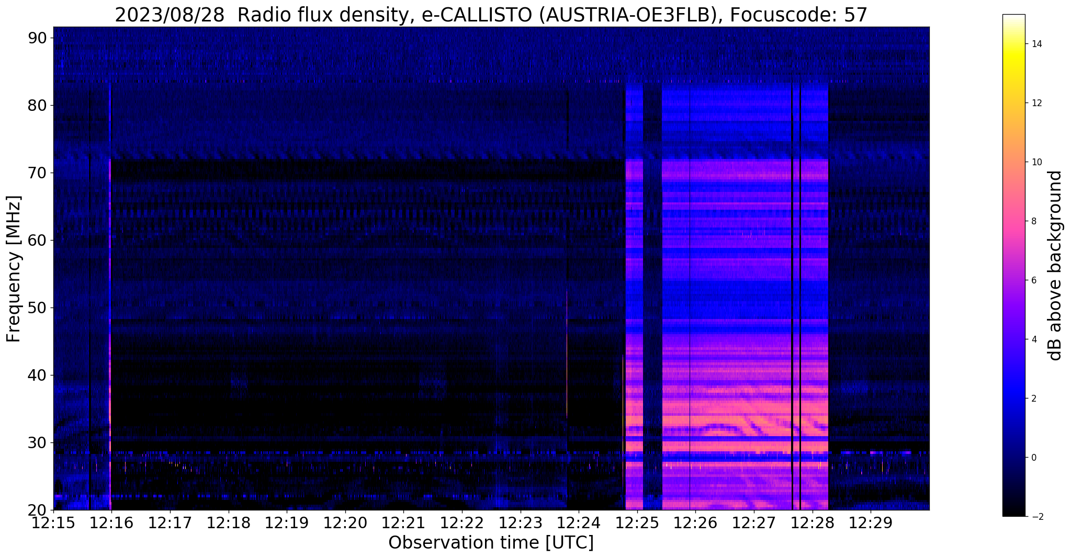This screenshot has height=558, width=1071.
Task: Click the 12:17 time tick label
Action: [x=170, y=523]
